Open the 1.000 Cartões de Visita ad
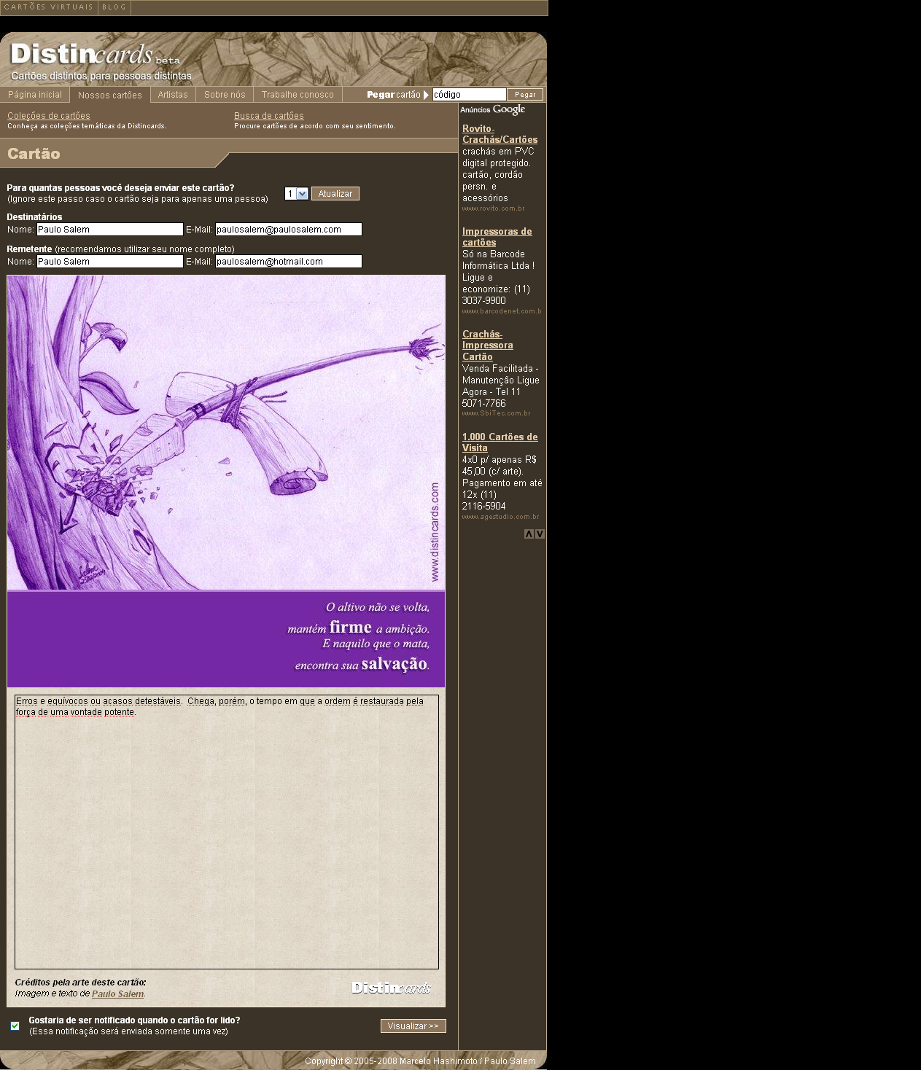The image size is (921, 1070). tap(500, 442)
